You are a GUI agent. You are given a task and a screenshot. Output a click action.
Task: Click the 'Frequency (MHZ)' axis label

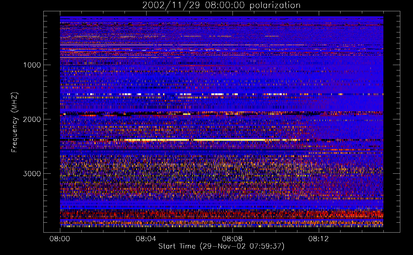click(15, 122)
